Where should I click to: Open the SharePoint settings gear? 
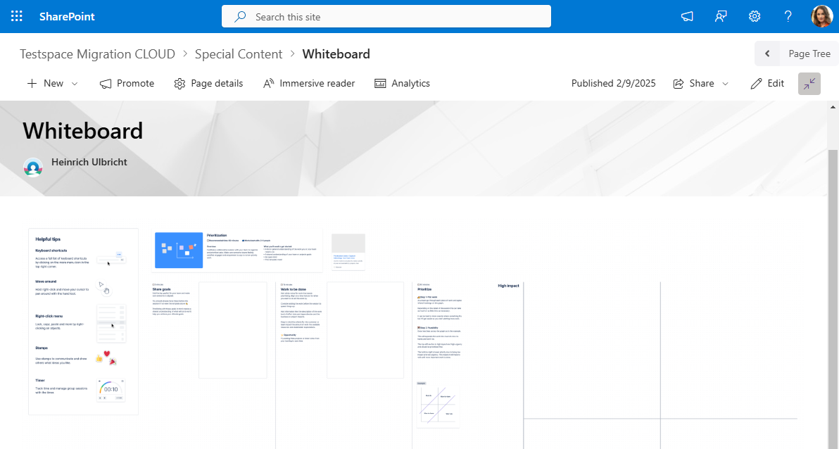754,15
